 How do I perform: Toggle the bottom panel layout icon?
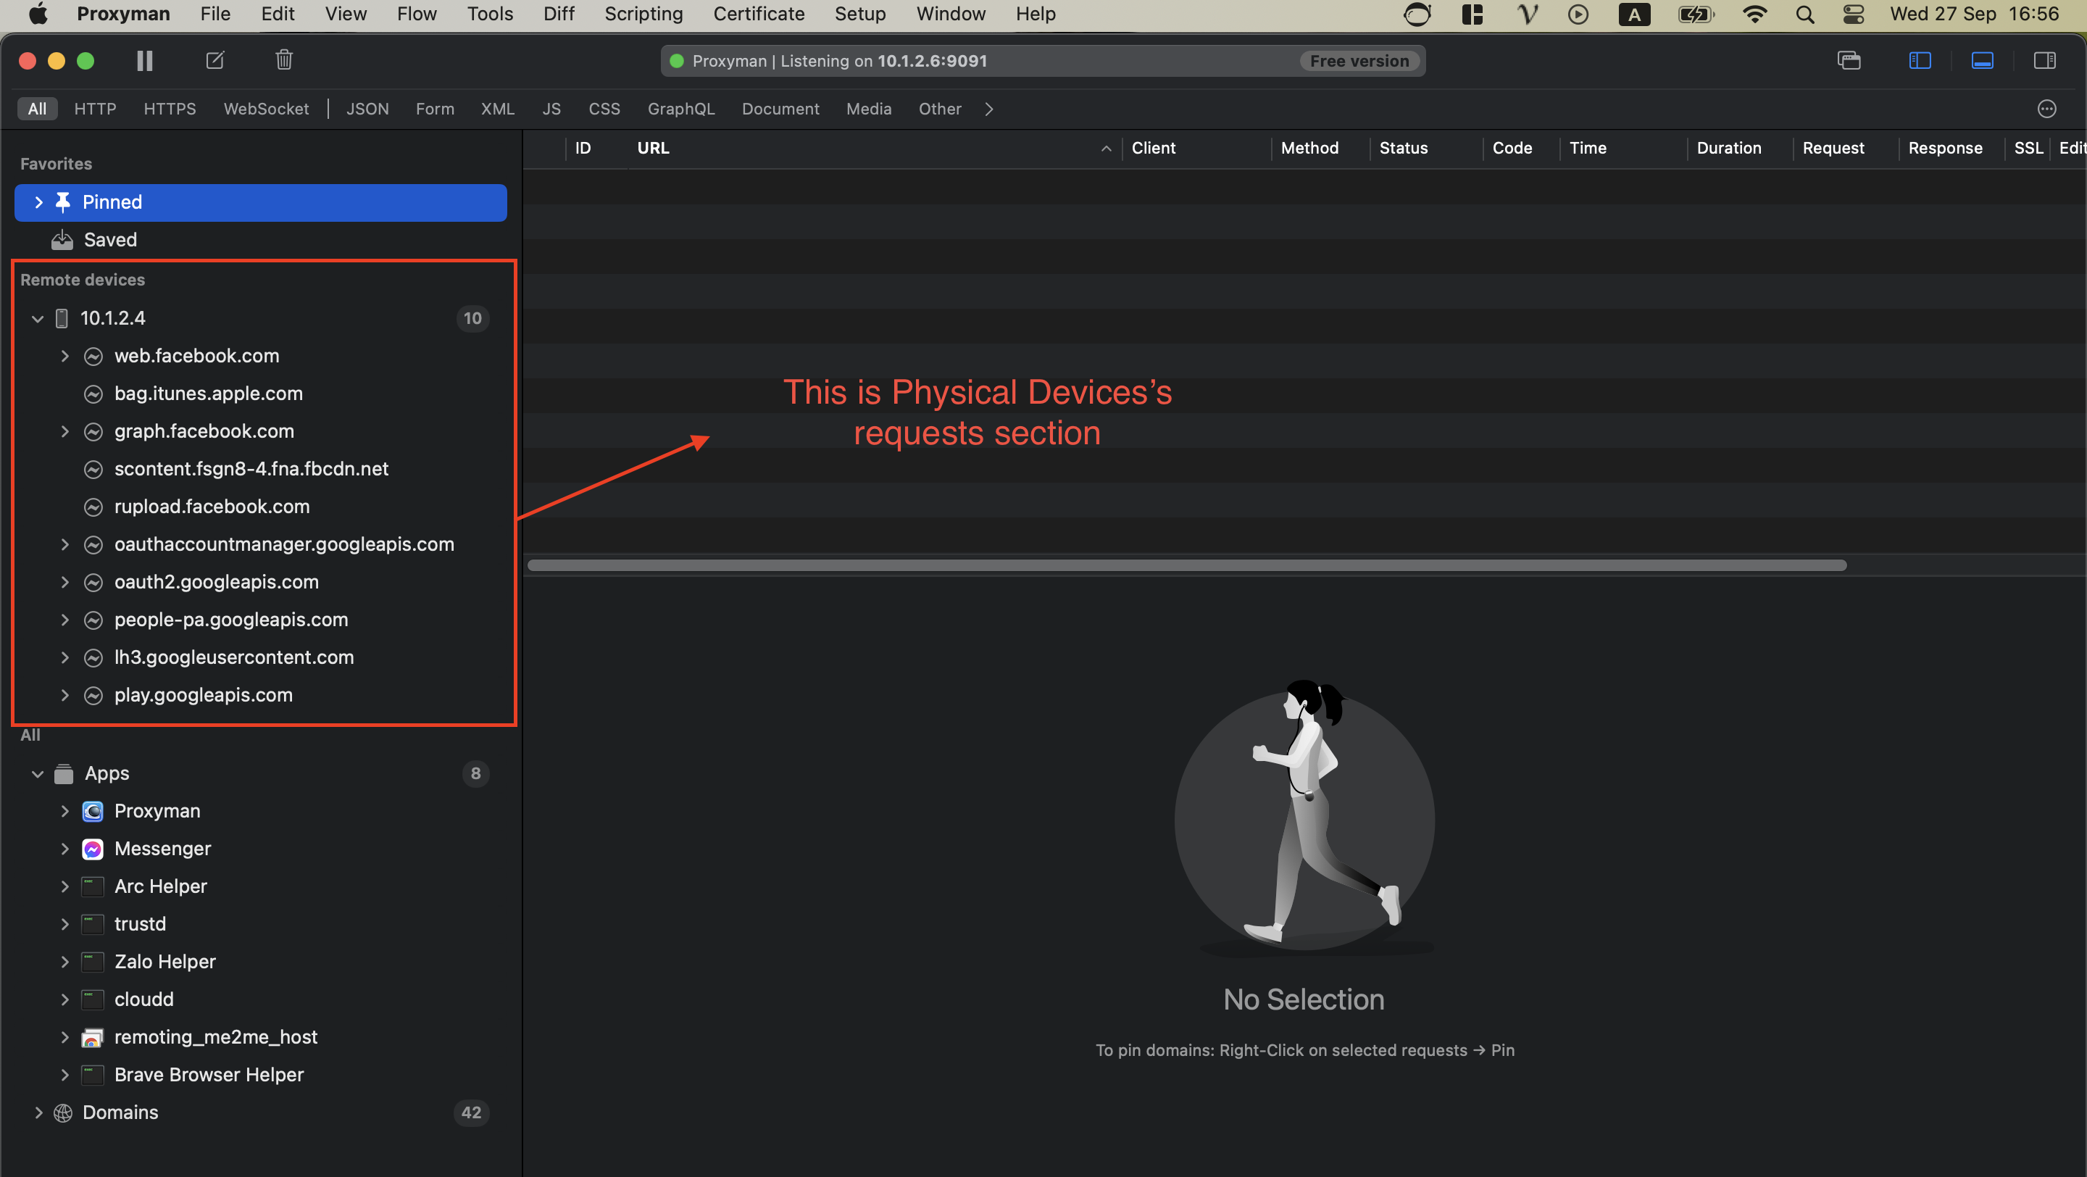pos(1982,61)
